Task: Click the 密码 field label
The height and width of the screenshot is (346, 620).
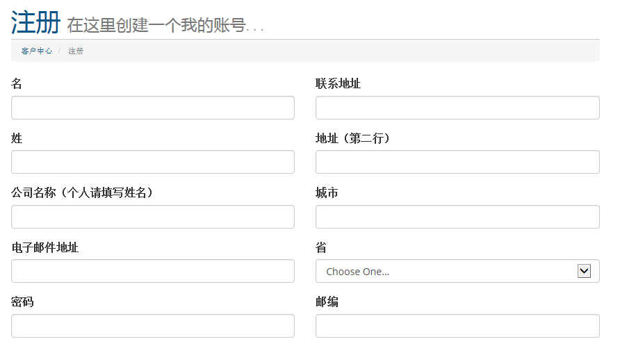Action: [22, 302]
